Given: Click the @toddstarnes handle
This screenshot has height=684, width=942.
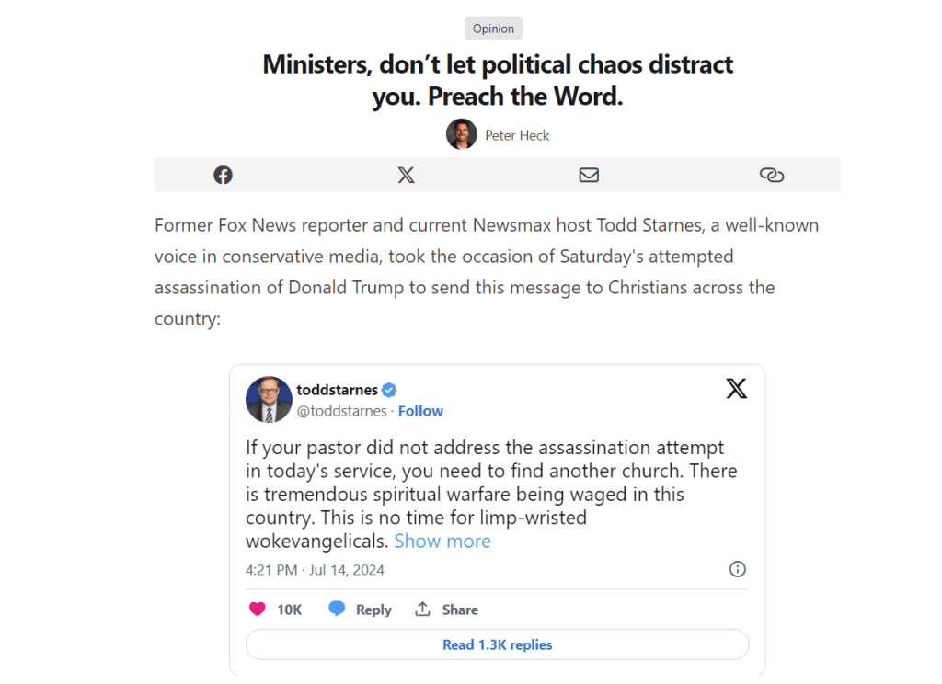Looking at the screenshot, I should coord(341,411).
